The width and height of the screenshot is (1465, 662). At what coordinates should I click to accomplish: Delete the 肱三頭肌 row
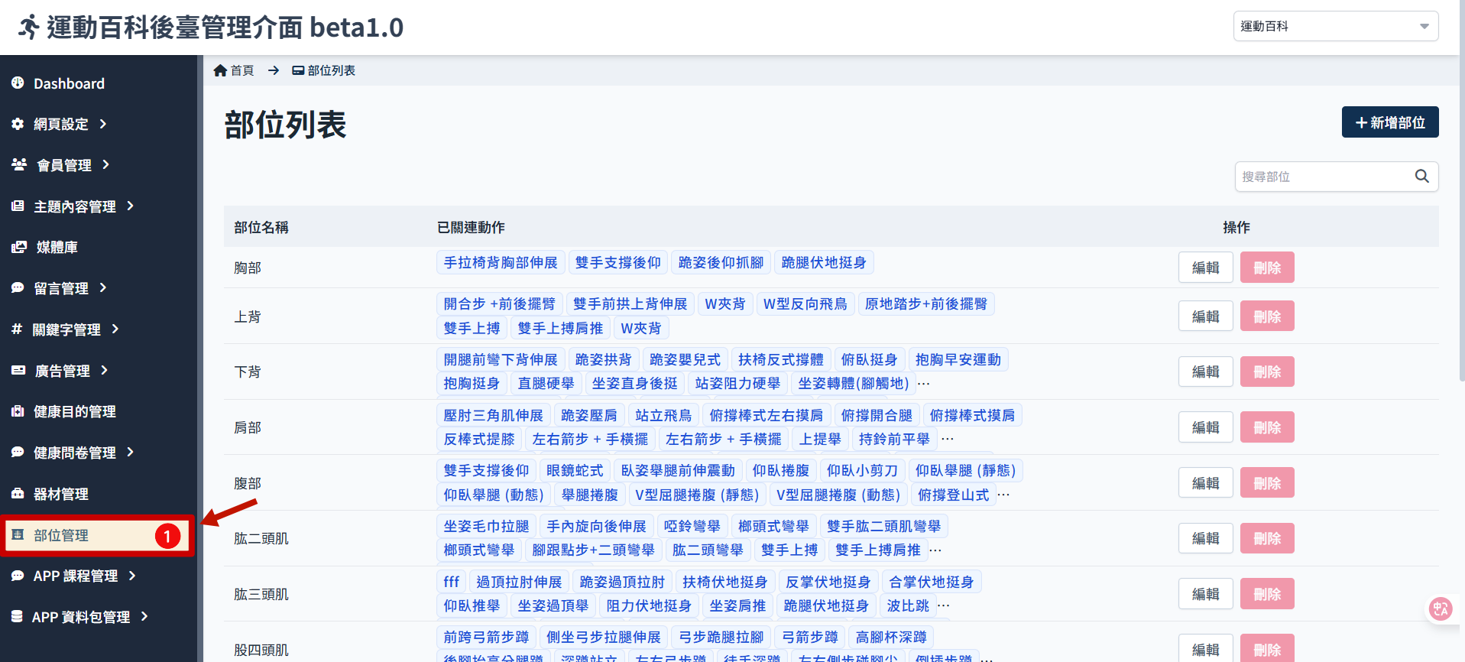click(x=1267, y=594)
